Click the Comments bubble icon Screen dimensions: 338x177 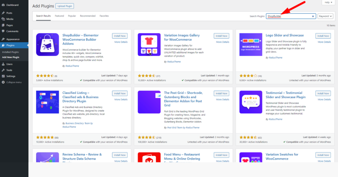(x=3, y=31)
